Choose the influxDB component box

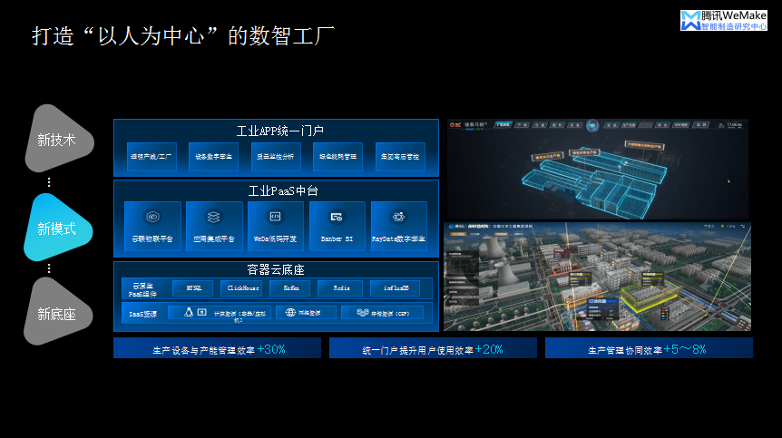click(x=395, y=287)
